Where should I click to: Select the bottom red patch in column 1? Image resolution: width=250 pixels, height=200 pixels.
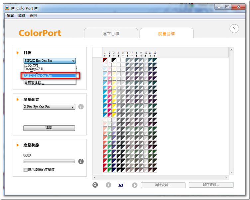(105, 170)
